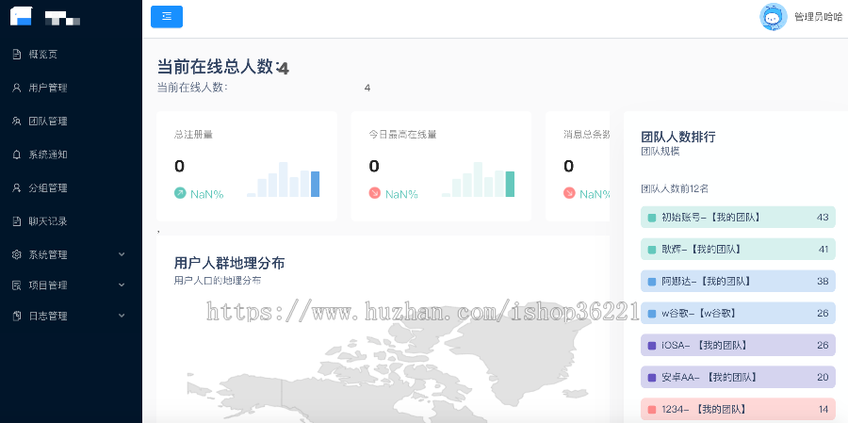Click blue swatch next to 阿娜达

(652, 282)
